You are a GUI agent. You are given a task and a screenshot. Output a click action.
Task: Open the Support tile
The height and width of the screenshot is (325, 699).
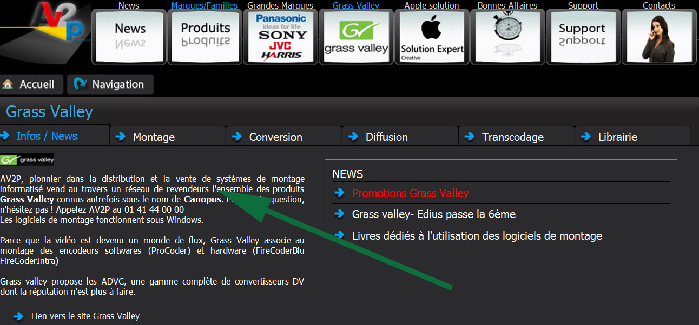[583, 37]
